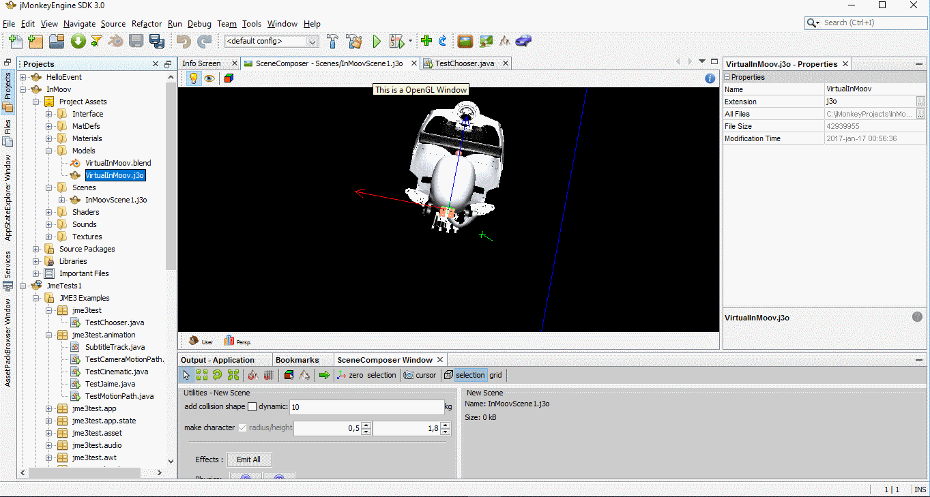
Task: Select the Scale tool in SceneComposer toolbar
Action: click(x=233, y=375)
